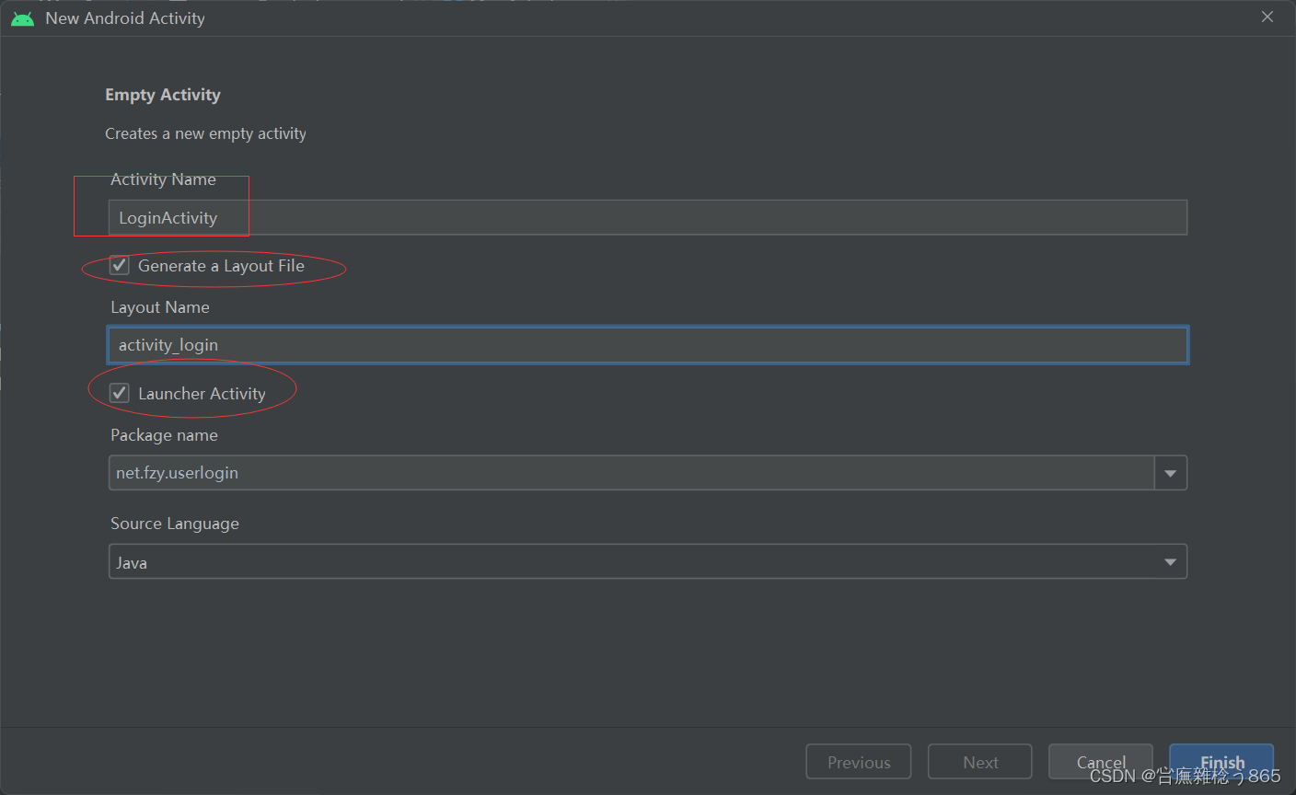
Task: Click the Empty Activity heading text
Action: point(163,95)
